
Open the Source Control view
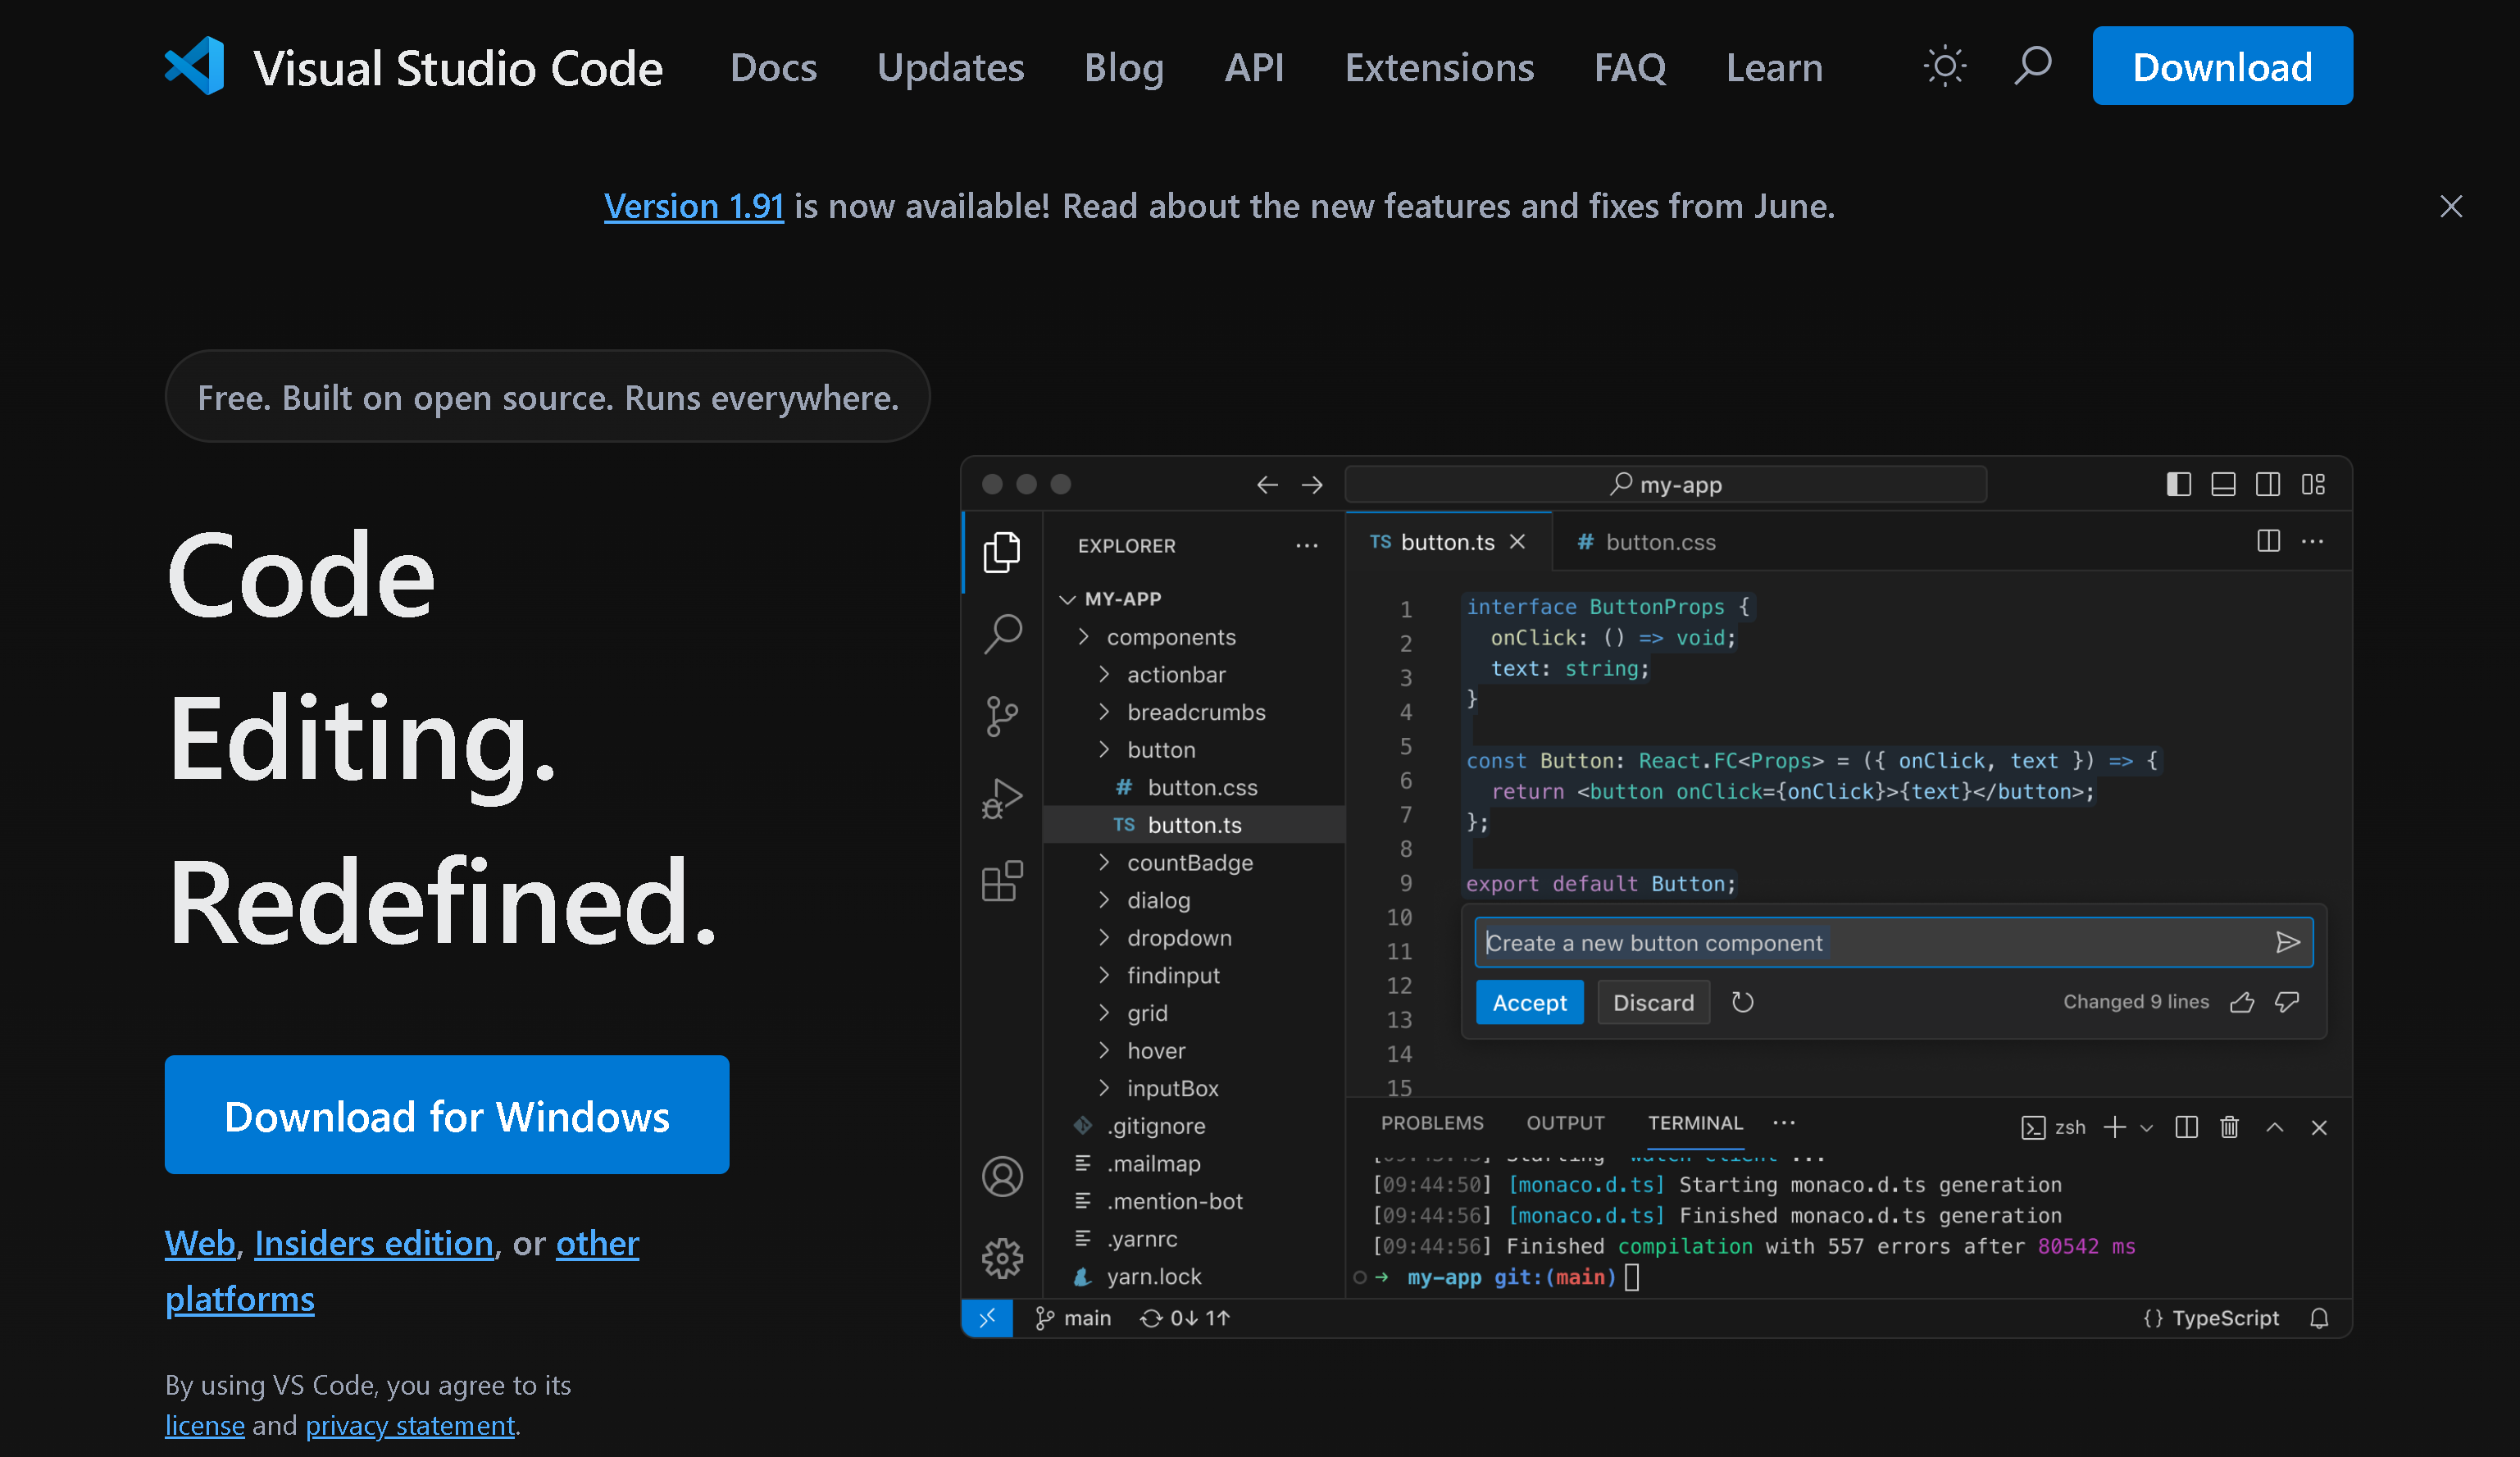1003,716
